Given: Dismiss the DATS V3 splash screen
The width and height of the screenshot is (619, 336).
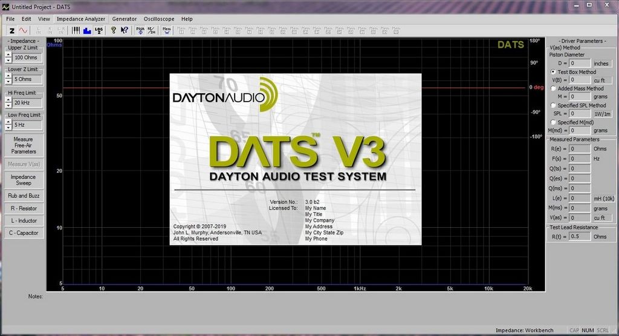Looking at the screenshot, I should 295,159.
